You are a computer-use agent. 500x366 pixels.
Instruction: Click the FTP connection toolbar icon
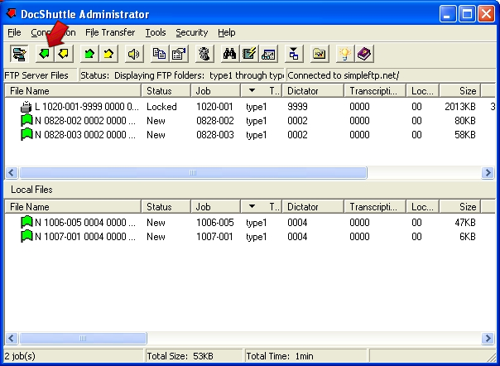coord(19,54)
